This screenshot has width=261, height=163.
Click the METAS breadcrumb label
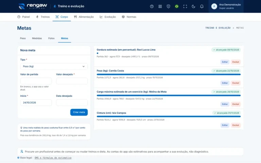[240, 28]
